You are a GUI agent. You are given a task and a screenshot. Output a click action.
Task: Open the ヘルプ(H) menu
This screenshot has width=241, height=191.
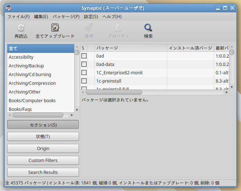112,17
